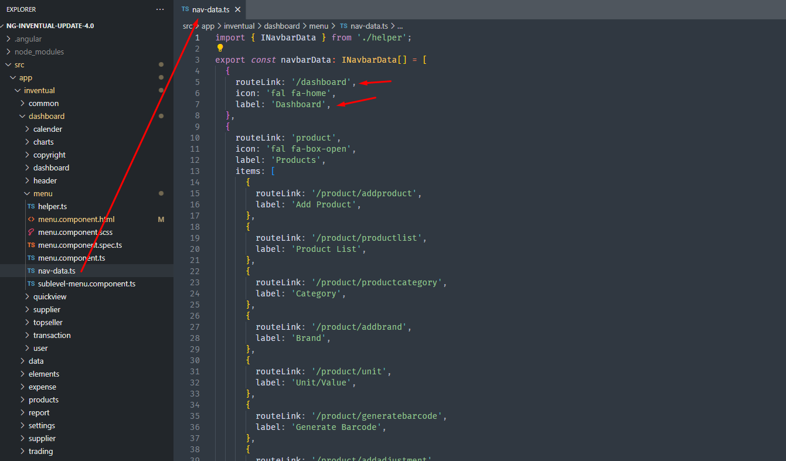Expand the elements folder

[x=44, y=374]
